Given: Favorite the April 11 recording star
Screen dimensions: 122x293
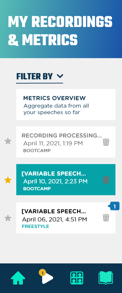Looking at the screenshot, I should pyautogui.click(x=8, y=141).
